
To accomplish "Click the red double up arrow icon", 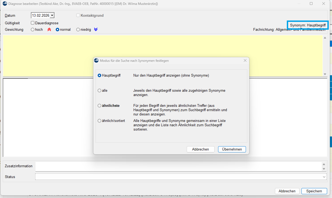I will (49, 30).
